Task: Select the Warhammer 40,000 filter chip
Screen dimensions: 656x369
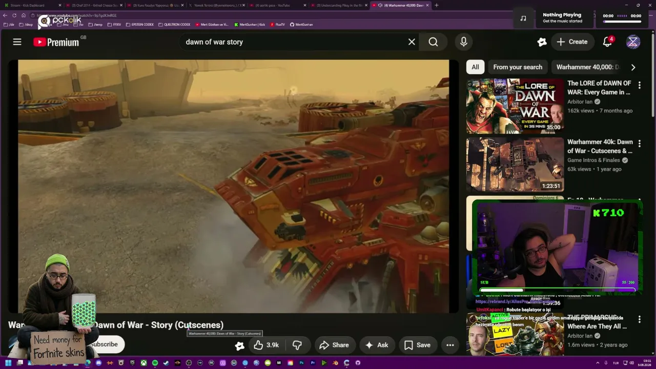Action: tap(588, 67)
